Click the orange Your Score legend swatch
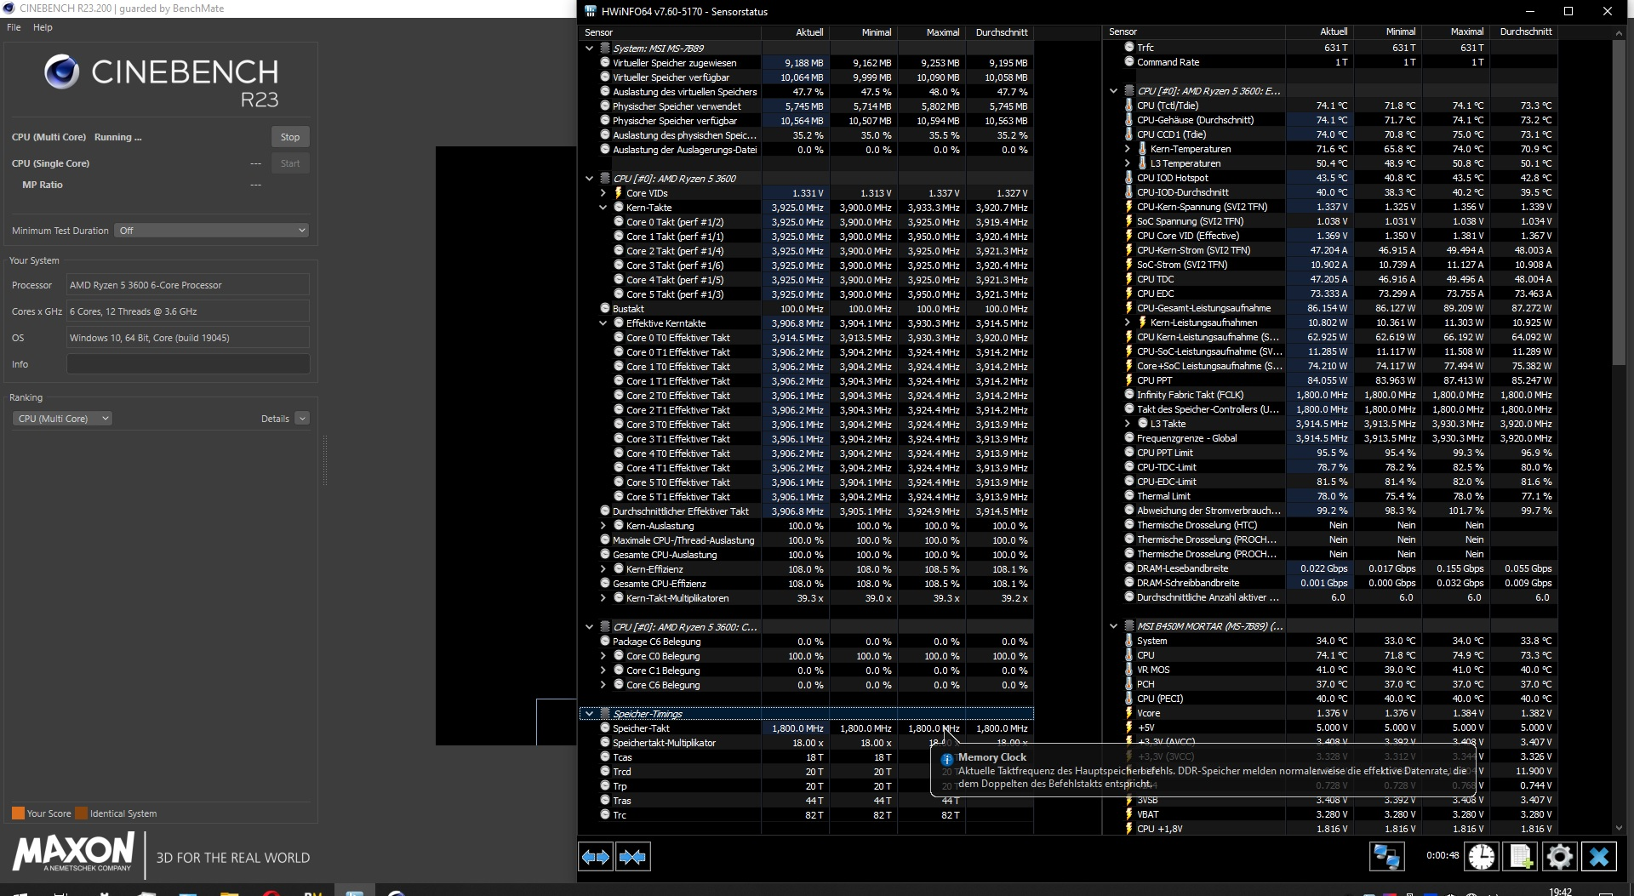The image size is (1634, 896). coord(18,813)
